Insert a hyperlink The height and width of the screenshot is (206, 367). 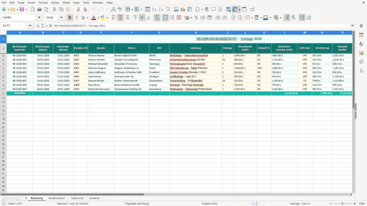(x=207, y=9)
